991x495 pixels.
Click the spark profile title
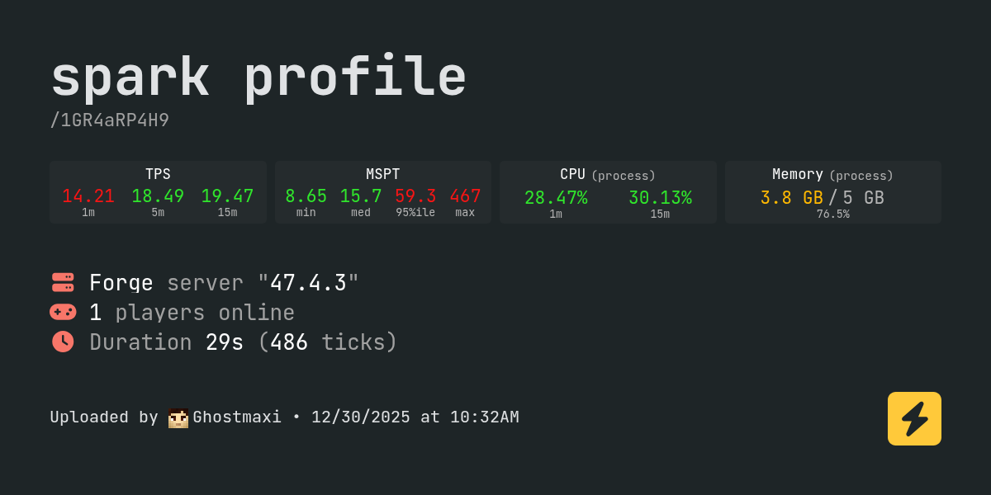(x=258, y=78)
